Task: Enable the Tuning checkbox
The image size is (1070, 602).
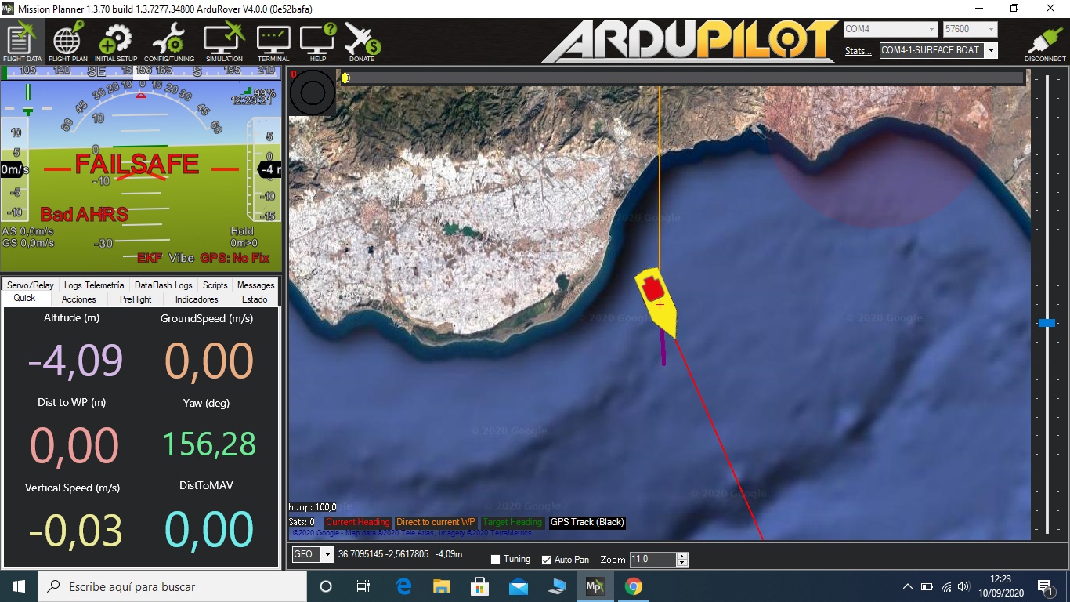Action: (x=495, y=560)
